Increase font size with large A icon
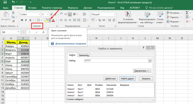 point(52,14)
